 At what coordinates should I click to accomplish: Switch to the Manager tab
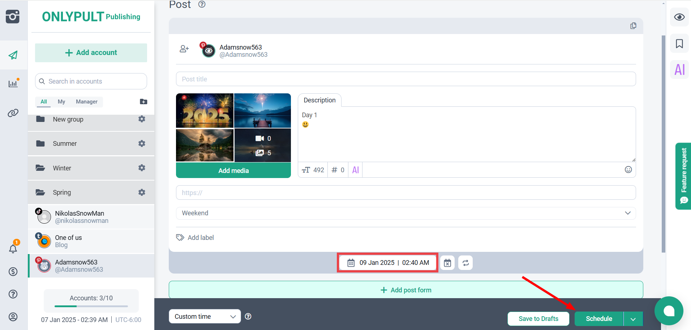(x=86, y=102)
